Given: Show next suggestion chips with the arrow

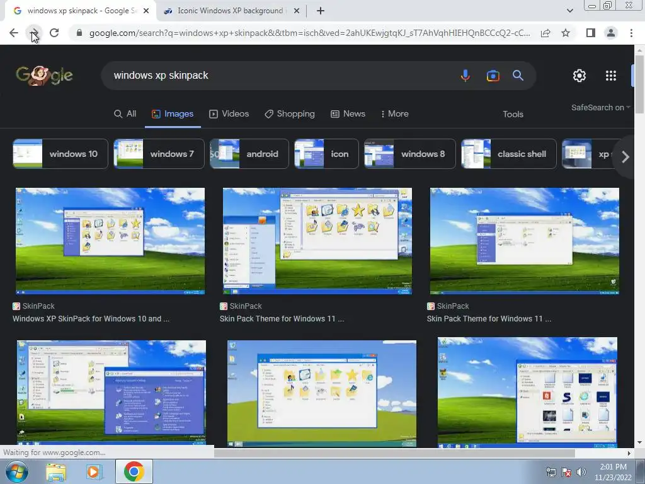Looking at the screenshot, I should pyautogui.click(x=625, y=157).
